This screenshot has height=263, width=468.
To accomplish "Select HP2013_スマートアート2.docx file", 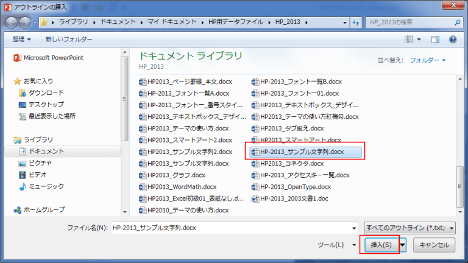I will click(x=185, y=140).
